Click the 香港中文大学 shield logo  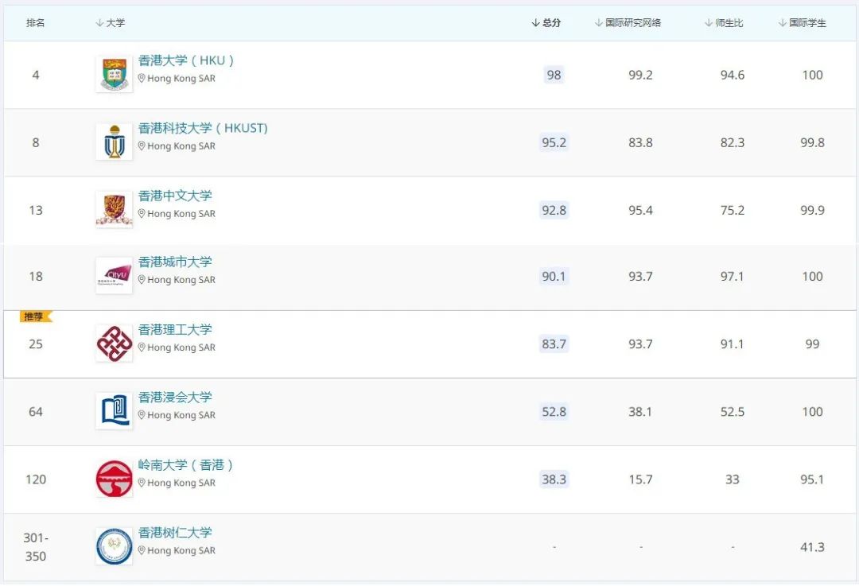point(114,209)
